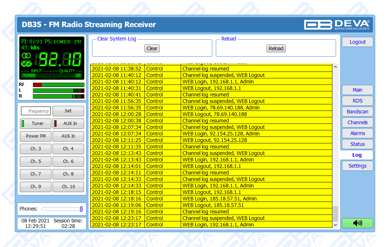The height and width of the screenshot is (247, 390).
Task: Click the green speaker listen icon
Action: [357, 223]
